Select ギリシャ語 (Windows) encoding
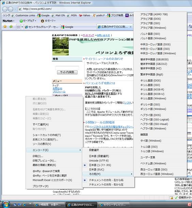The height and width of the screenshot is (208, 192). pyautogui.click(x=160, y=109)
